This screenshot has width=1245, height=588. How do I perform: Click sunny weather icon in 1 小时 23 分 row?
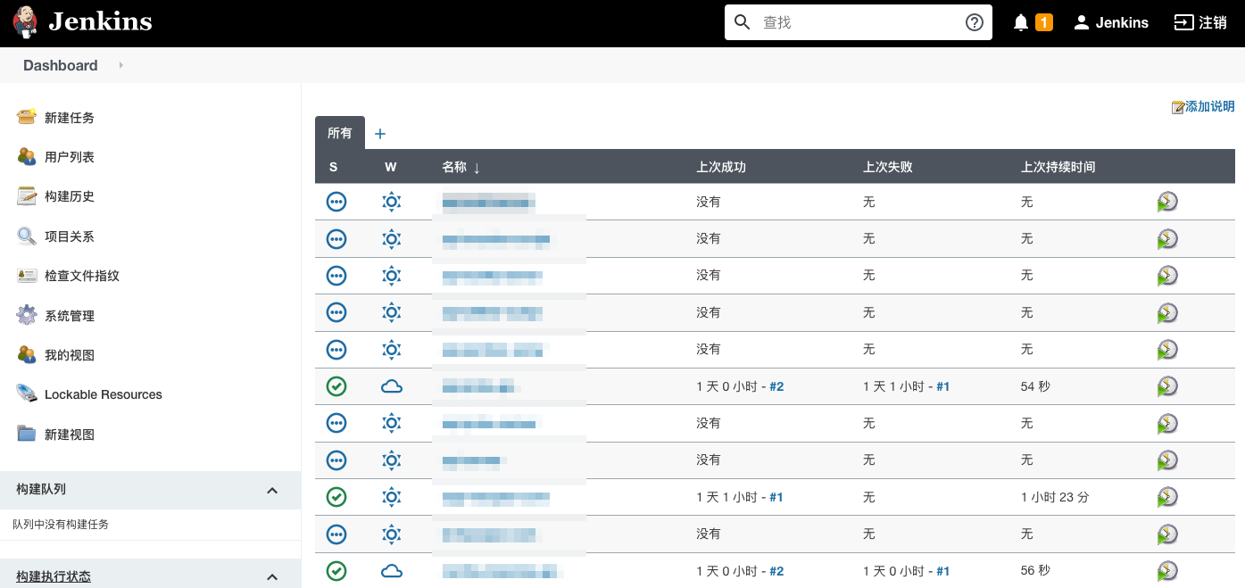tap(391, 497)
